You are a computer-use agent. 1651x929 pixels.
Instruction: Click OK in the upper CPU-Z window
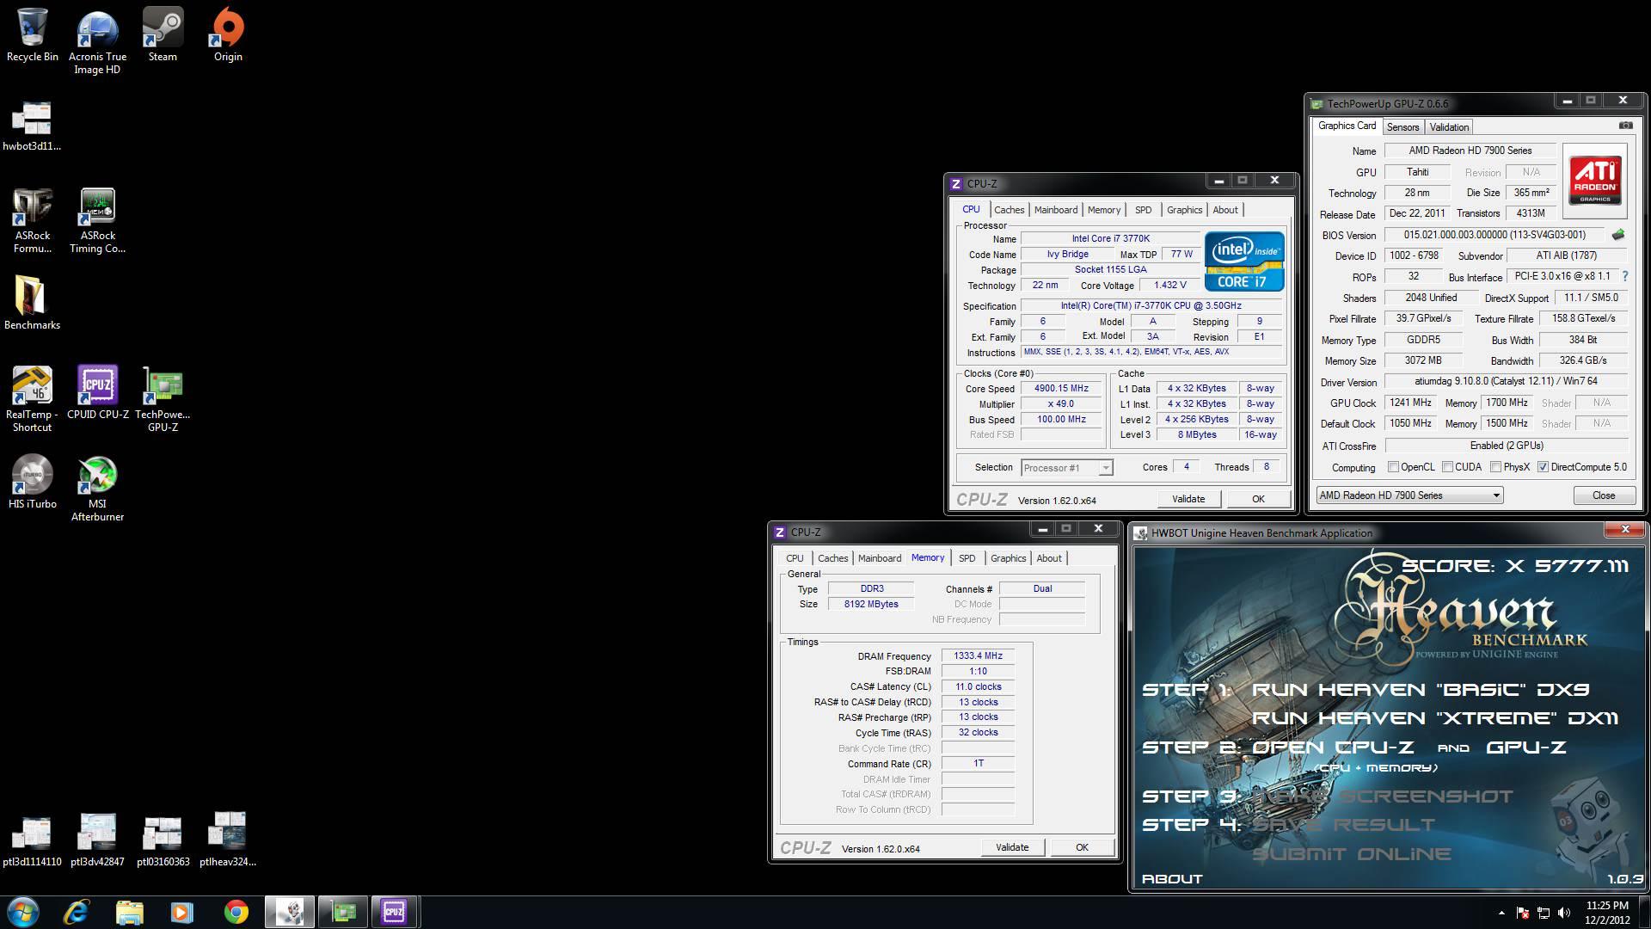pos(1258,499)
